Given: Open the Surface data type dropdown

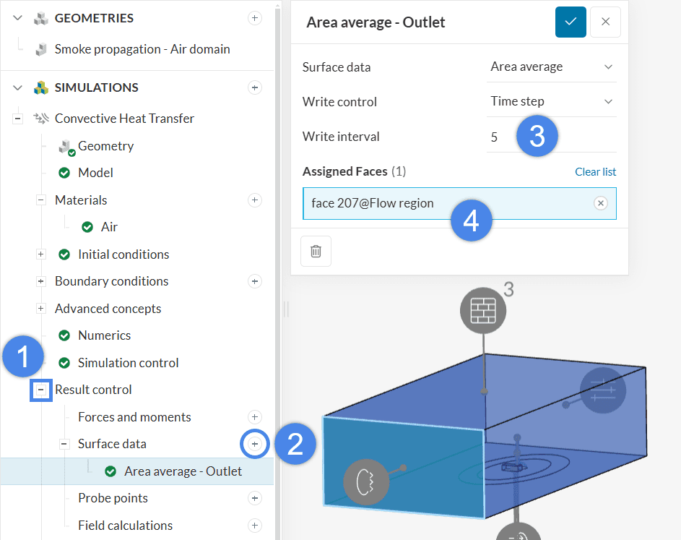Looking at the screenshot, I should [552, 67].
